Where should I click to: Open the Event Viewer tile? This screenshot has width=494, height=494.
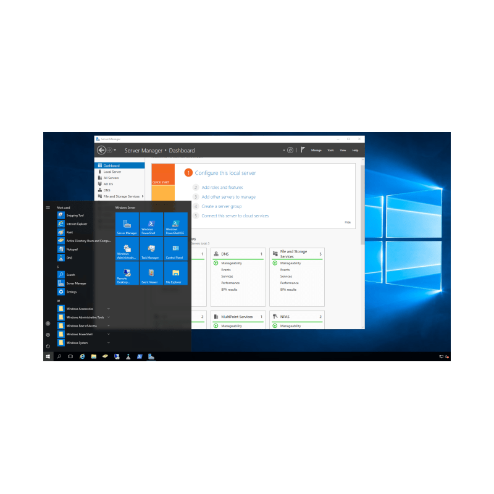coord(151,272)
